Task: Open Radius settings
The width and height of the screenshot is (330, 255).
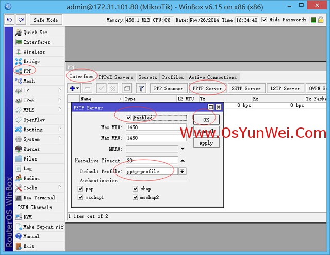Action: tap(39, 178)
